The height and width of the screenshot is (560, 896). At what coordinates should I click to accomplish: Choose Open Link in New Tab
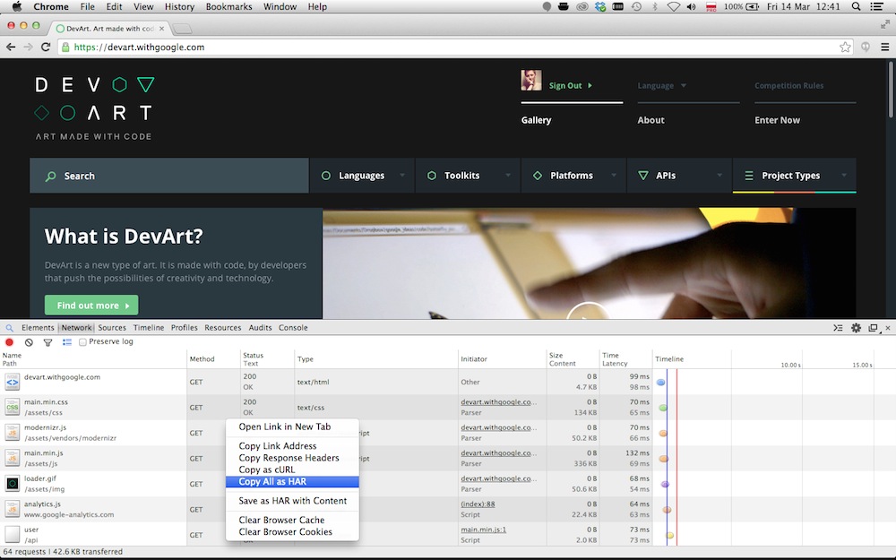292,426
